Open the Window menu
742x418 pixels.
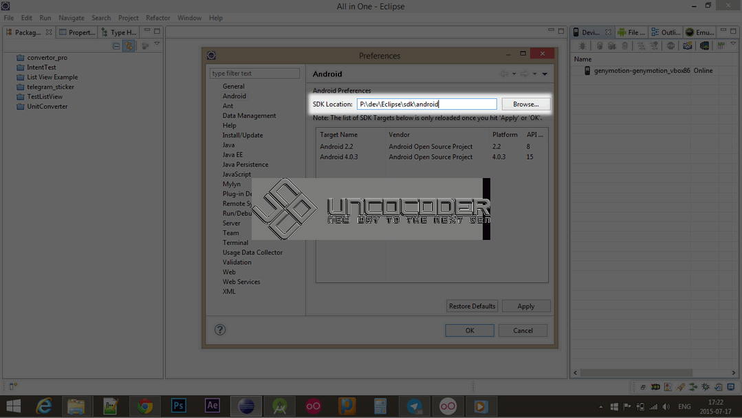point(189,18)
